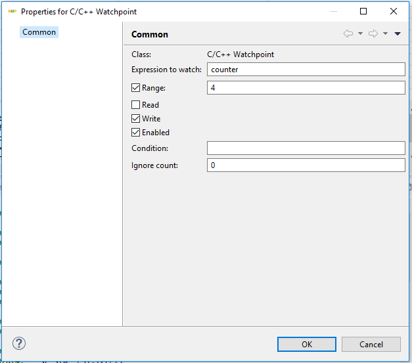The image size is (412, 363).
Task: Toggle the Enabled checkbox
Action: tap(136, 133)
